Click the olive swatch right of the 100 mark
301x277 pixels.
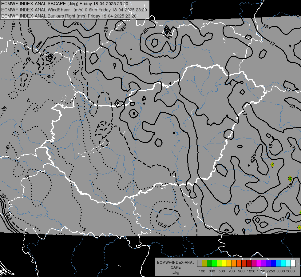coord(205,263)
